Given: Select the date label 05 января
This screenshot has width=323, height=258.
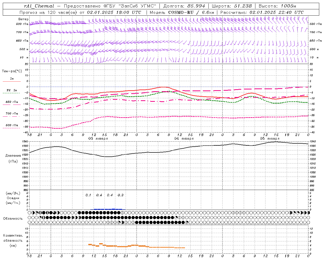Looking at the screenshot, I should [x=270, y=138].
